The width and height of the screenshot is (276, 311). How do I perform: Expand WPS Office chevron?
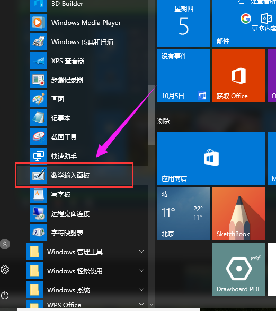tap(141, 304)
